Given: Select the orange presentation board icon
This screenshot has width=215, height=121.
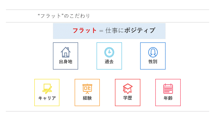Looking at the screenshot, I should (87, 88).
